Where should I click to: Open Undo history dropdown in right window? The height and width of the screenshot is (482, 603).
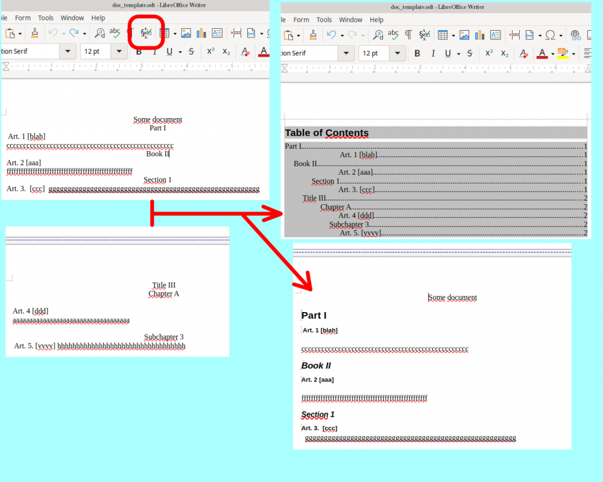click(x=342, y=36)
